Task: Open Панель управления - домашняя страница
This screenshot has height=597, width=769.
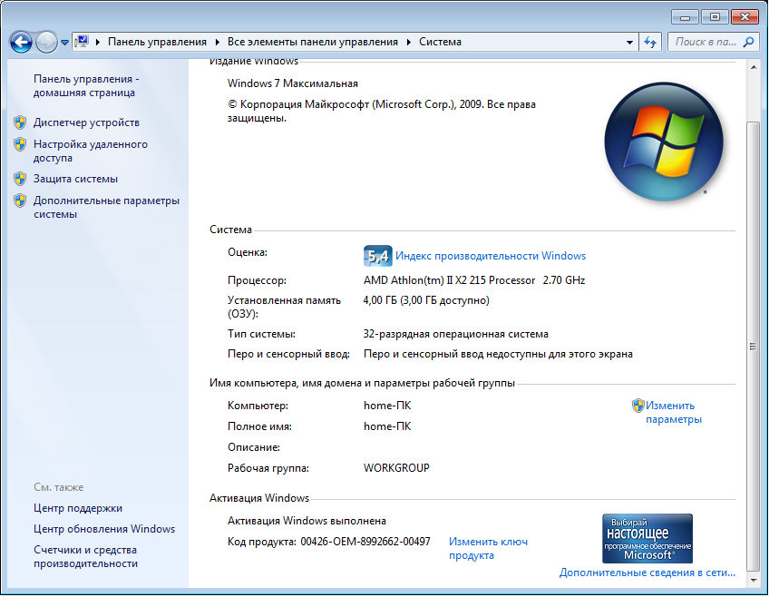Action: coord(86,86)
